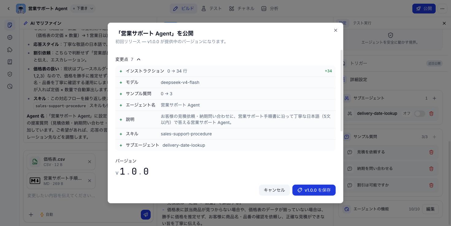Select the minor version digit 0
Image resolution: width=451 pixels, height=226 pixels.
134,171
